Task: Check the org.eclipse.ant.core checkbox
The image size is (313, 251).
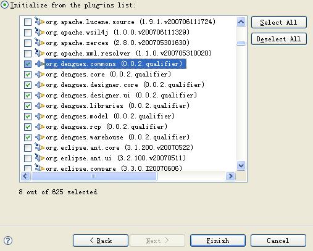Action: point(28,148)
